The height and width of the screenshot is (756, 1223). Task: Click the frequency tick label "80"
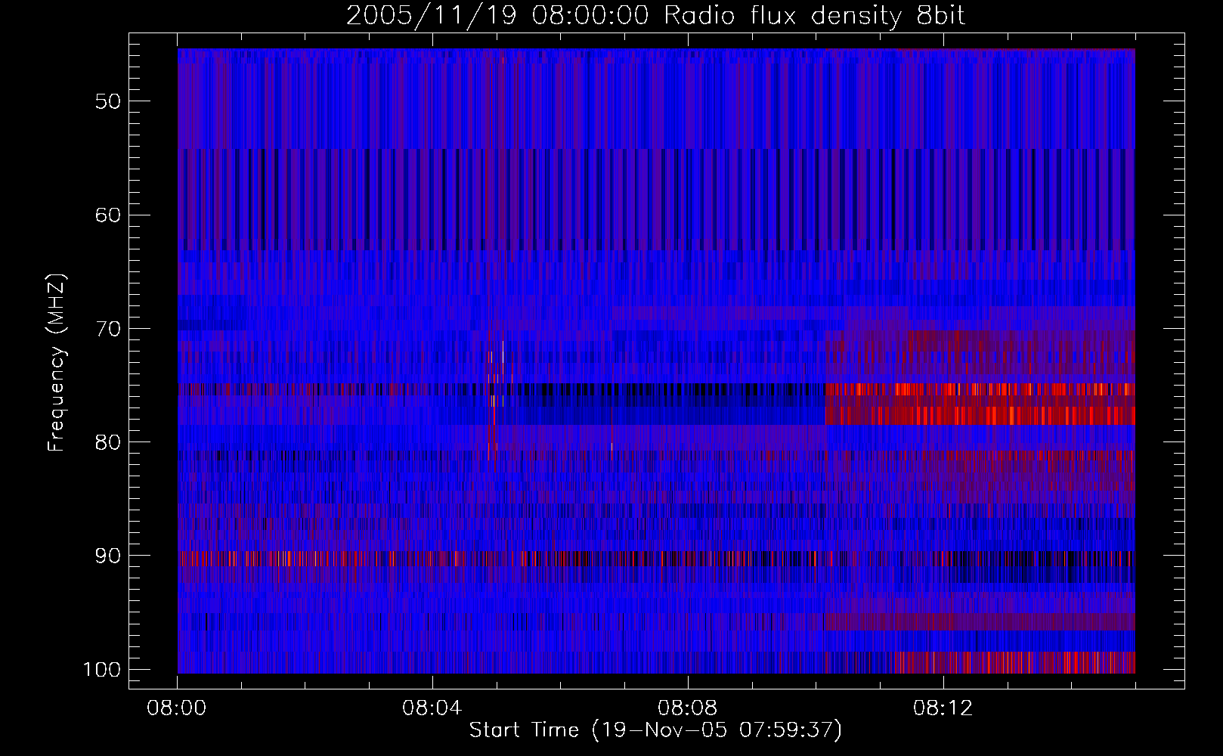108,442
